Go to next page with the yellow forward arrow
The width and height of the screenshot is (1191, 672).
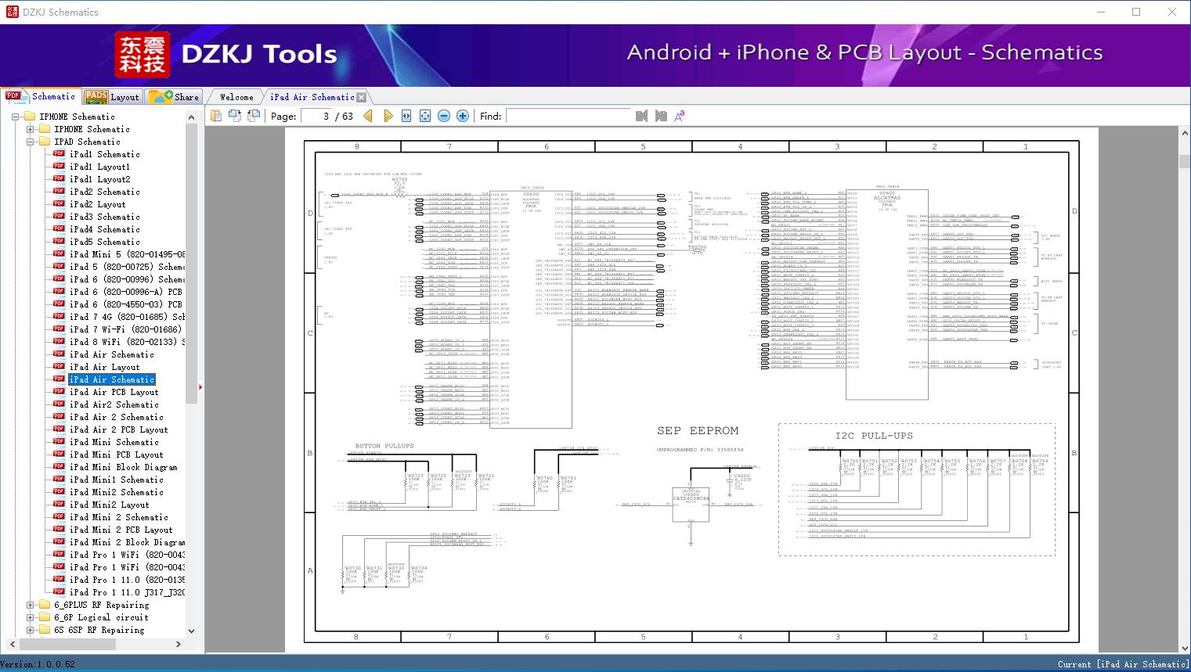tap(388, 115)
